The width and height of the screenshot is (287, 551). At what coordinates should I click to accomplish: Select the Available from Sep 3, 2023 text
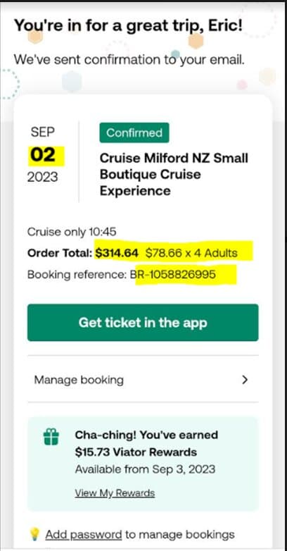click(x=145, y=469)
